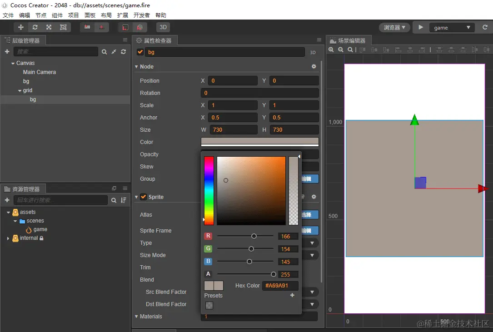Refresh the hierarchy node tree
The width and height of the screenshot is (493, 332).
click(124, 52)
